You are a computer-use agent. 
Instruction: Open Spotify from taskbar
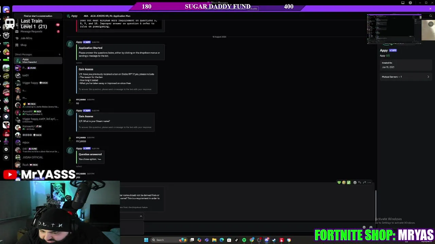pos(244,240)
